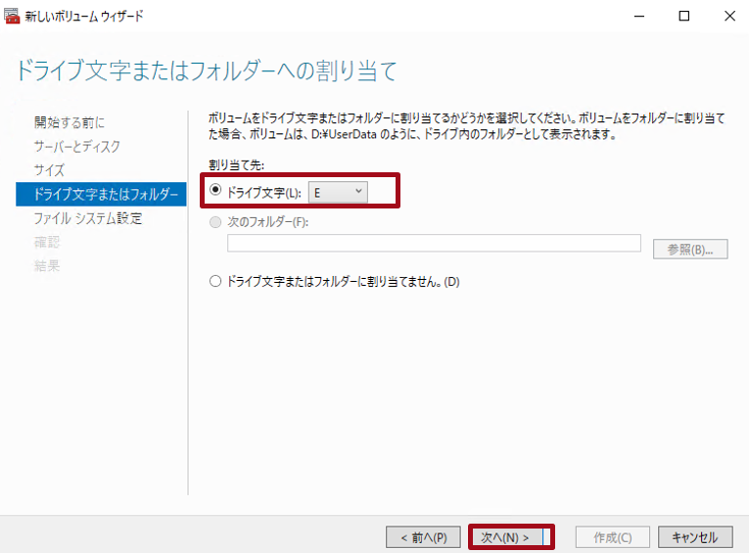Click the folder path input field

(434, 243)
